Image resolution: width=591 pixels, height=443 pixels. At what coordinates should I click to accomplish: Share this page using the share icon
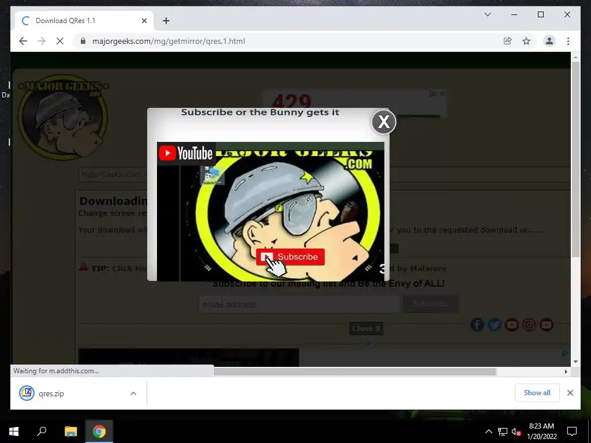click(508, 41)
